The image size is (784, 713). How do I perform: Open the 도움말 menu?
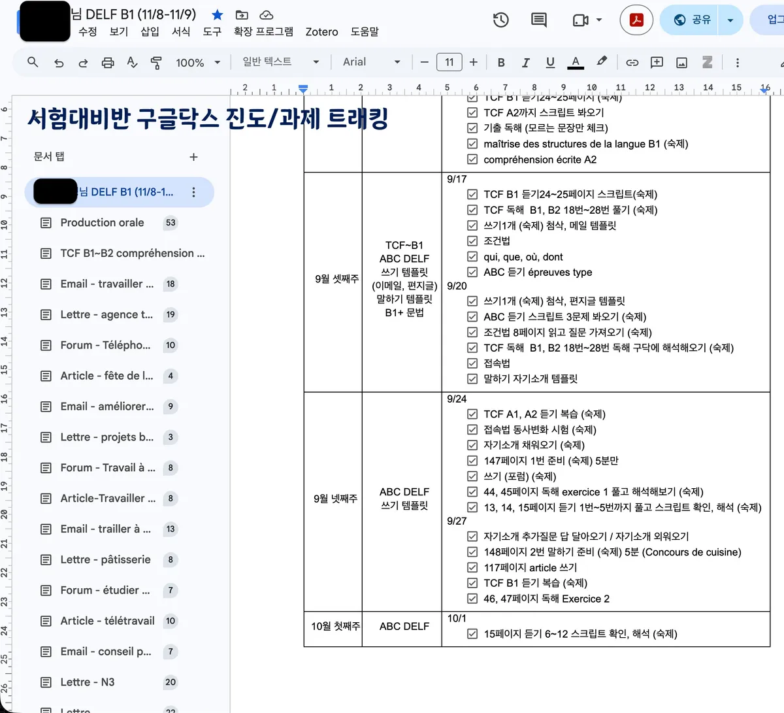point(365,31)
